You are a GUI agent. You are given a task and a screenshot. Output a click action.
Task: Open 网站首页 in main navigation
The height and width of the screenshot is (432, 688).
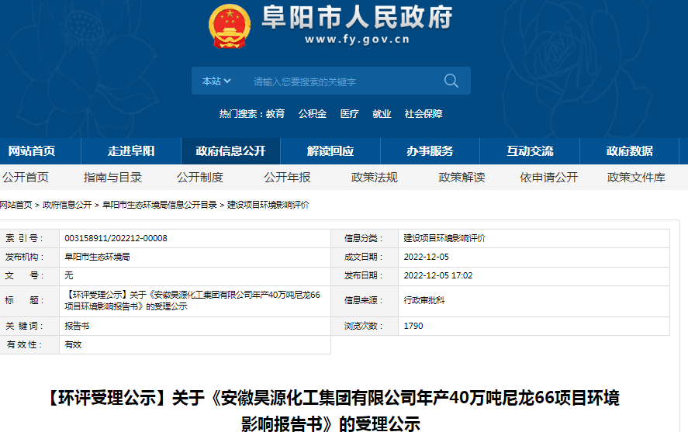click(32, 151)
